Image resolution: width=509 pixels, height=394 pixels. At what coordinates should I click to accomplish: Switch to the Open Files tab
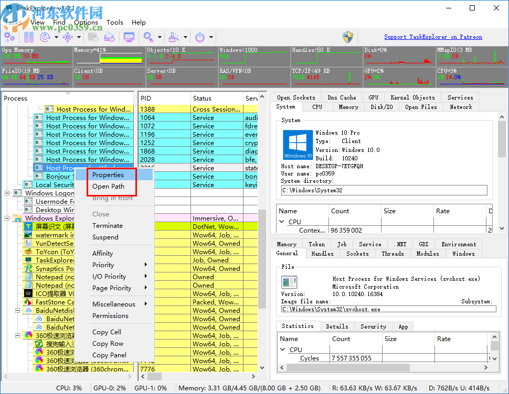point(421,107)
